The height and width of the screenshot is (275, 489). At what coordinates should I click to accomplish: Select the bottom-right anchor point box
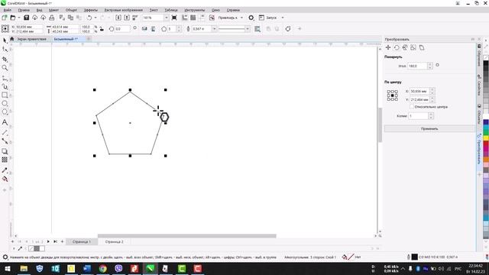(396, 99)
